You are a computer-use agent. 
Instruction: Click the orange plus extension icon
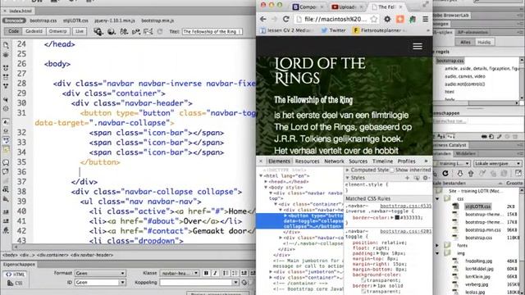(x=400, y=19)
